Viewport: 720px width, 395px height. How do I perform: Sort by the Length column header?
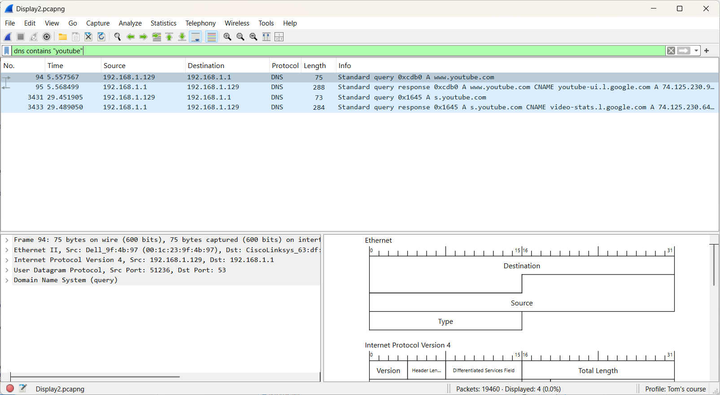pyautogui.click(x=319, y=66)
